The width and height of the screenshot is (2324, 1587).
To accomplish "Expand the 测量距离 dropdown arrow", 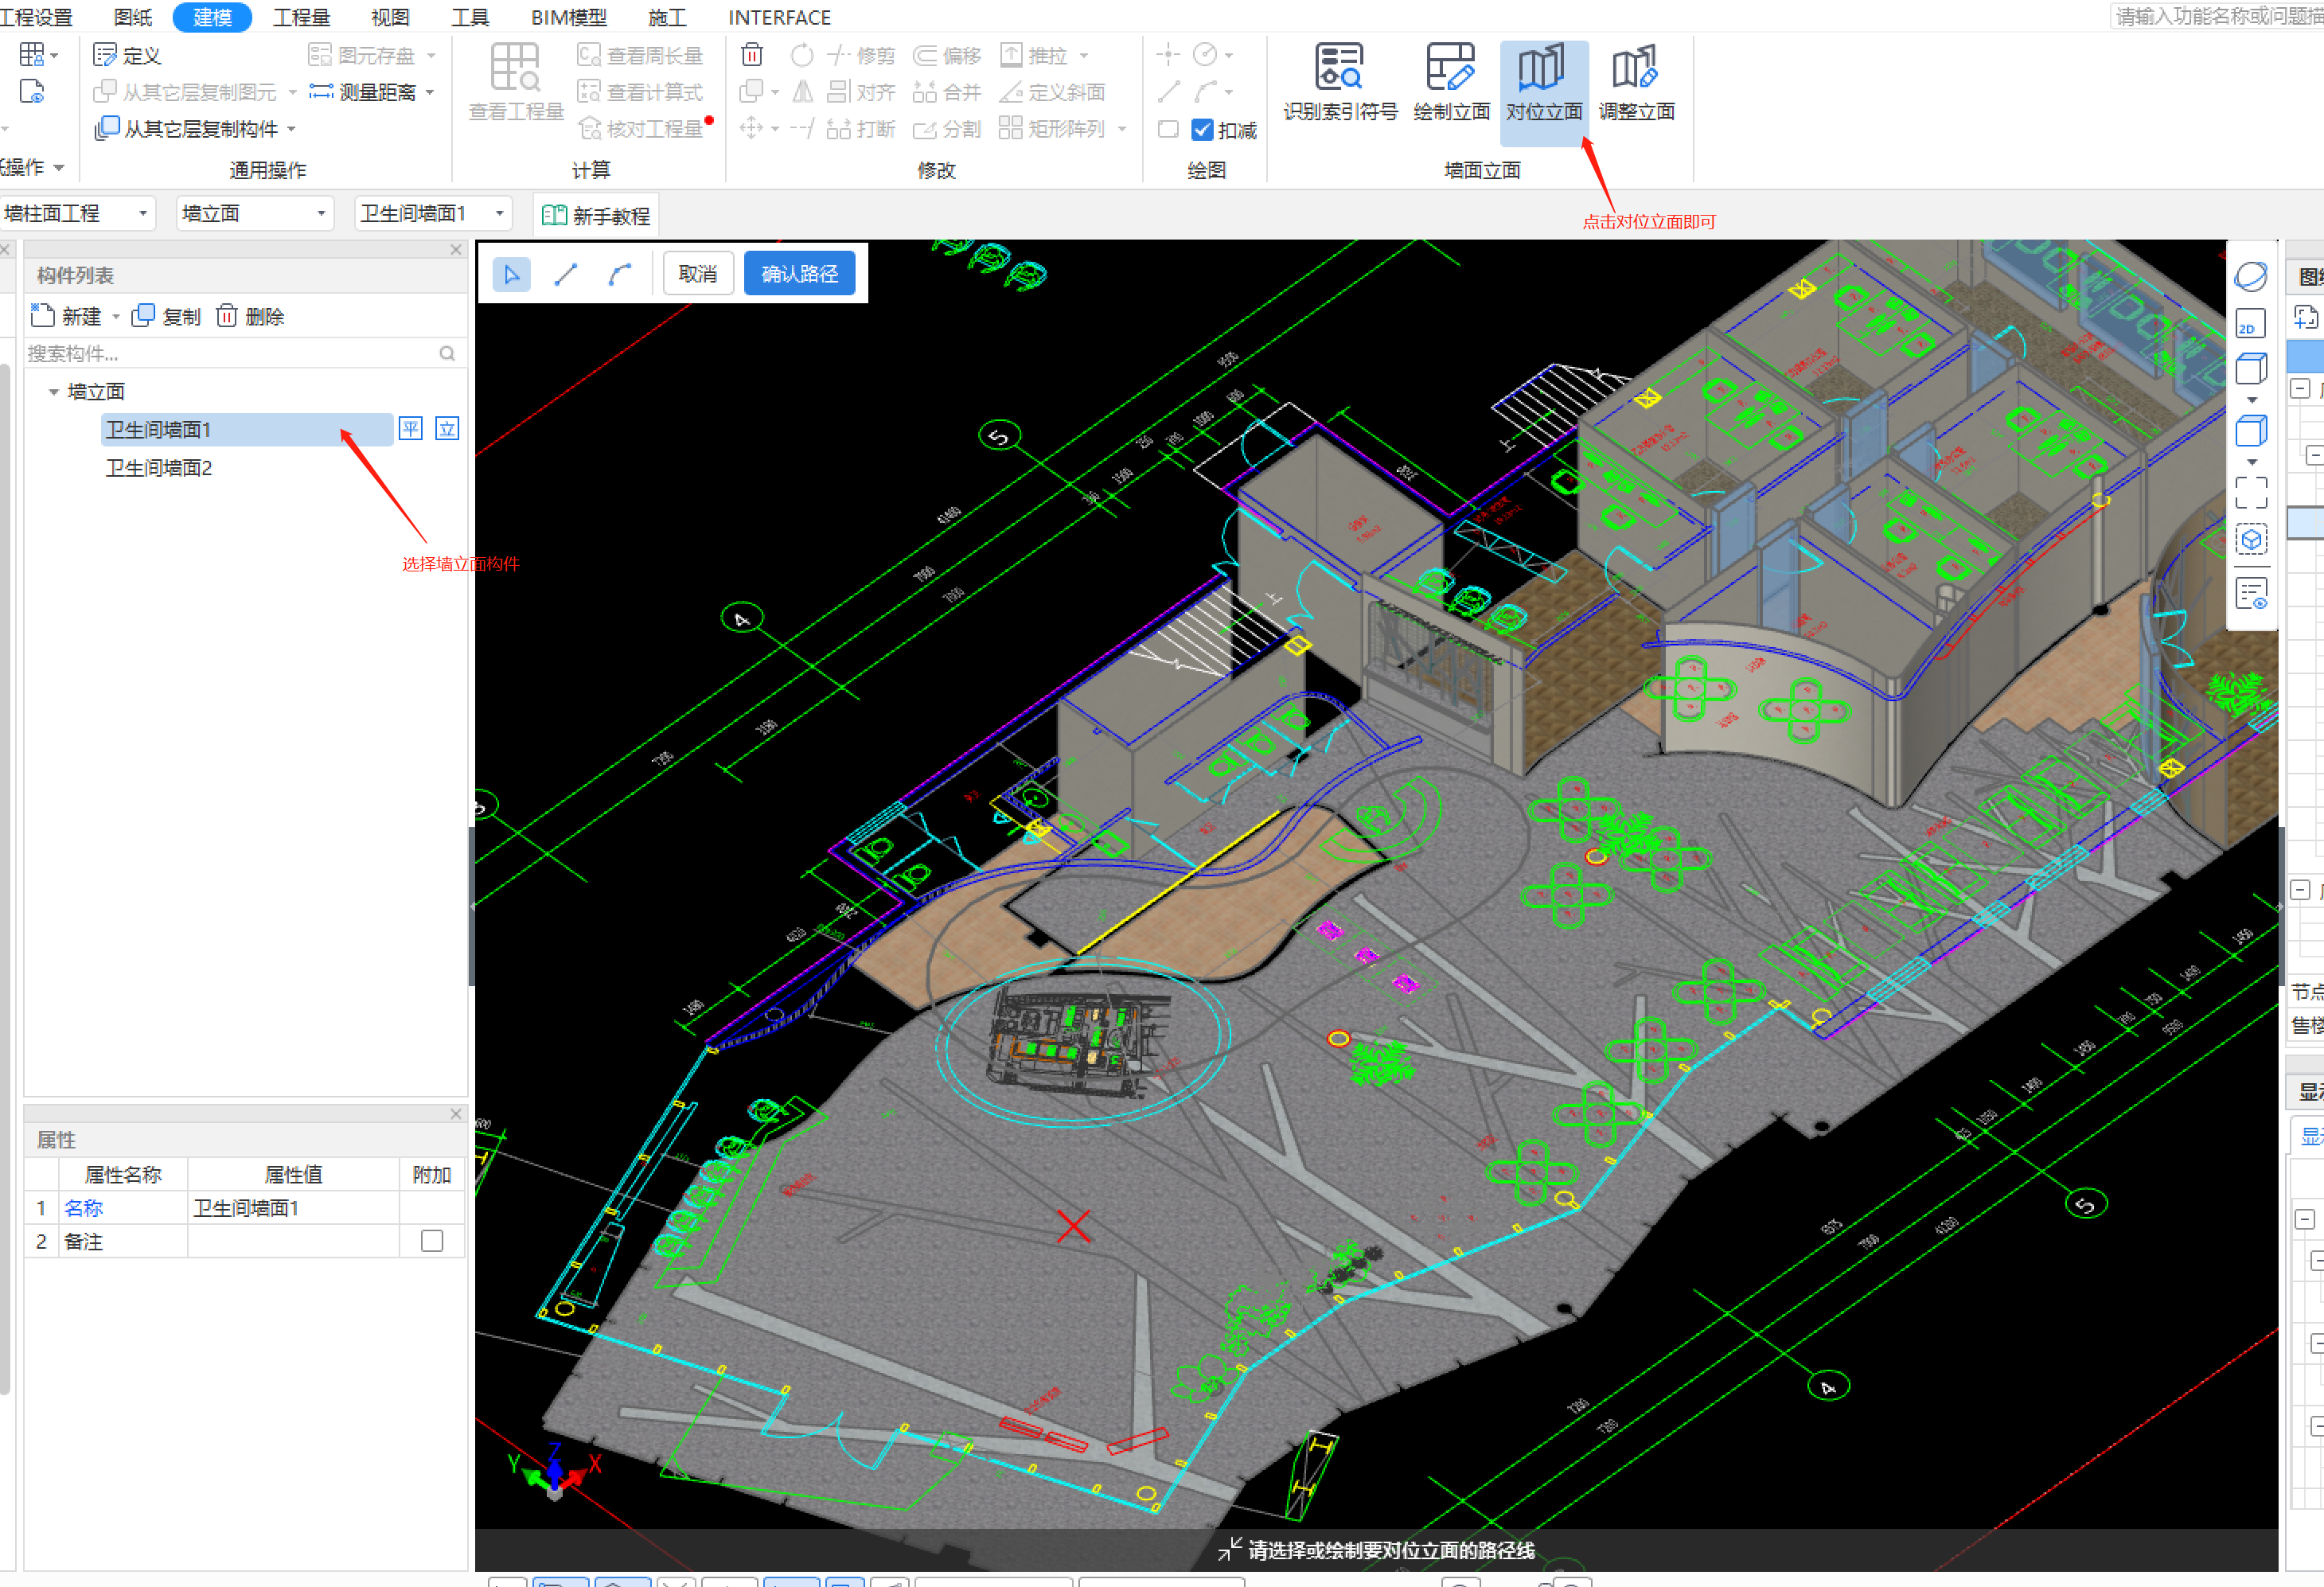I will click(x=430, y=92).
